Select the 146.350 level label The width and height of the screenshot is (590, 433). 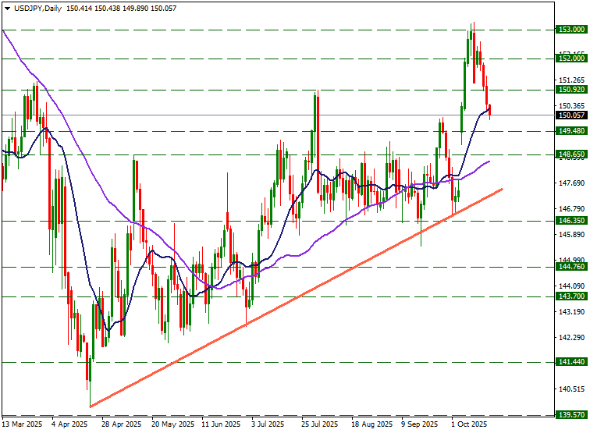click(x=571, y=222)
